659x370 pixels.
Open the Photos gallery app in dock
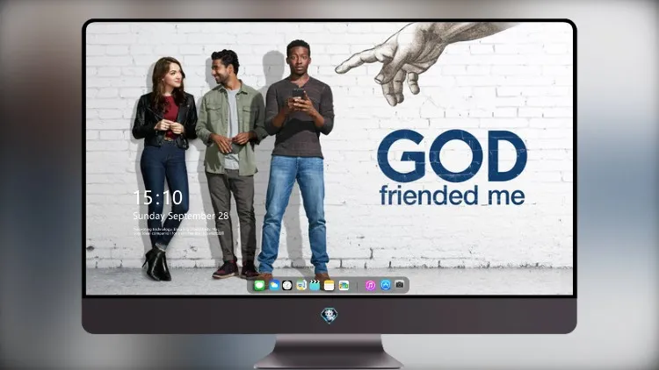(x=344, y=286)
